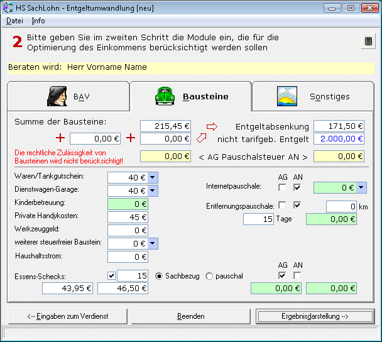Click the BAV tab portrait icon
The width and height of the screenshot is (382, 342).
click(x=57, y=96)
